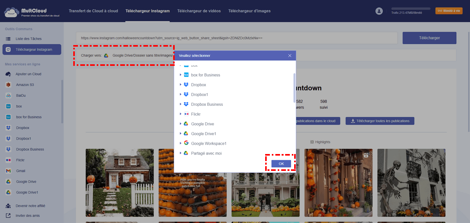The image size is (470, 223).
Task: Select the Highlights tab
Action: coord(320,142)
